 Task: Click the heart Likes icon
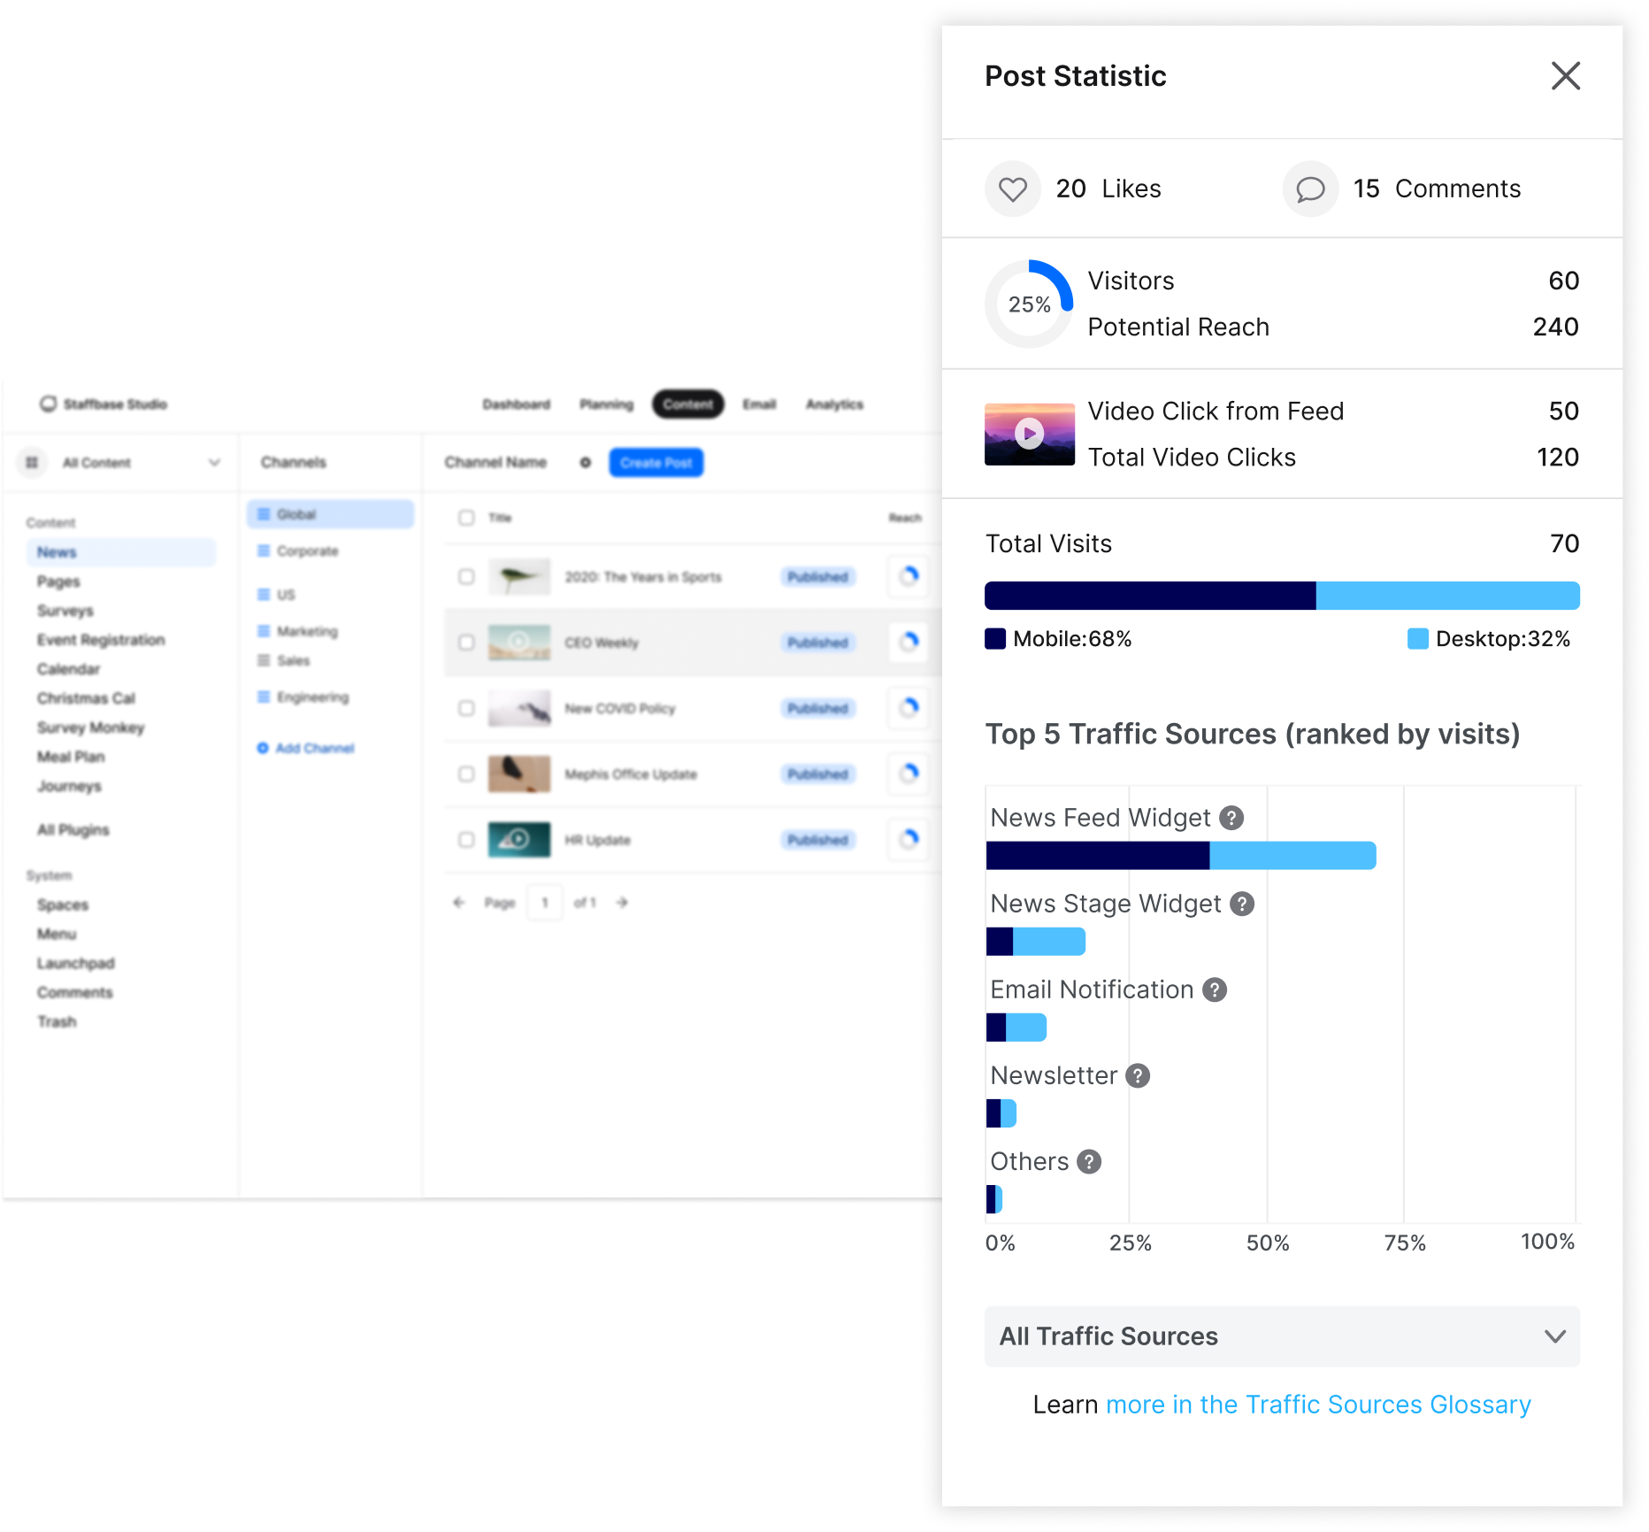[x=1013, y=189]
